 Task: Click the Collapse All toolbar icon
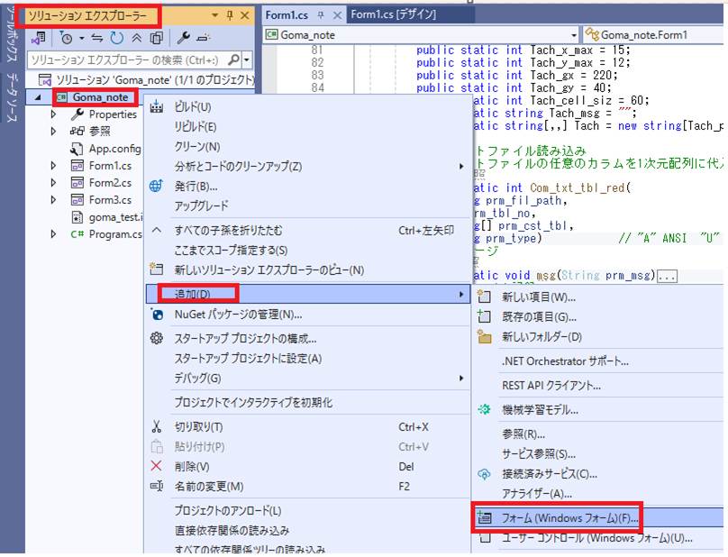[136, 38]
